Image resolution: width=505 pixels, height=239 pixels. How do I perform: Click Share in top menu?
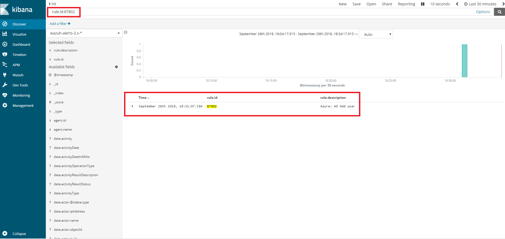[387, 4]
